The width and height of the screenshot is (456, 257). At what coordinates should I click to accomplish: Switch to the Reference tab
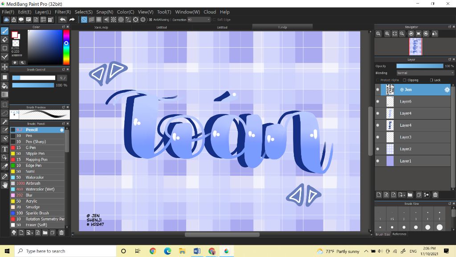pyautogui.click(x=399, y=234)
